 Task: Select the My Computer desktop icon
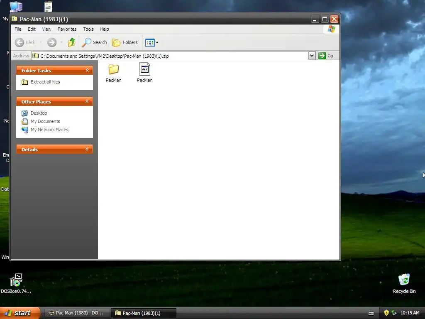click(16, 7)
